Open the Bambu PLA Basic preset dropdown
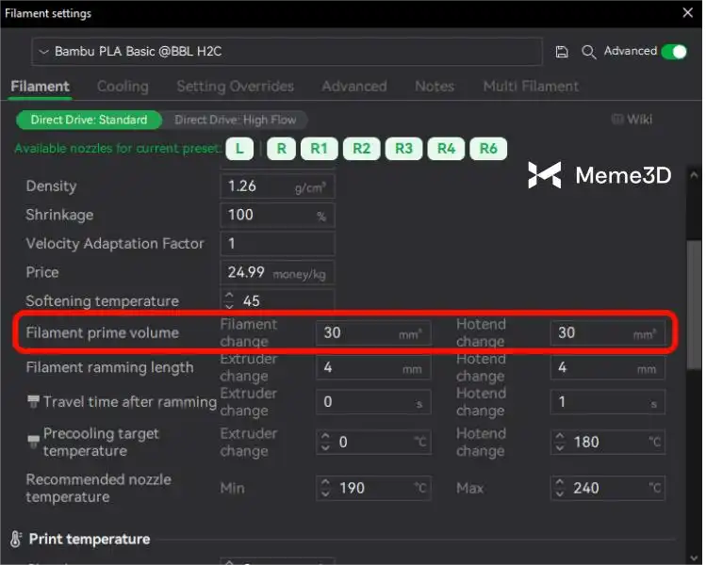706x565 pixels. click(287, 52)
